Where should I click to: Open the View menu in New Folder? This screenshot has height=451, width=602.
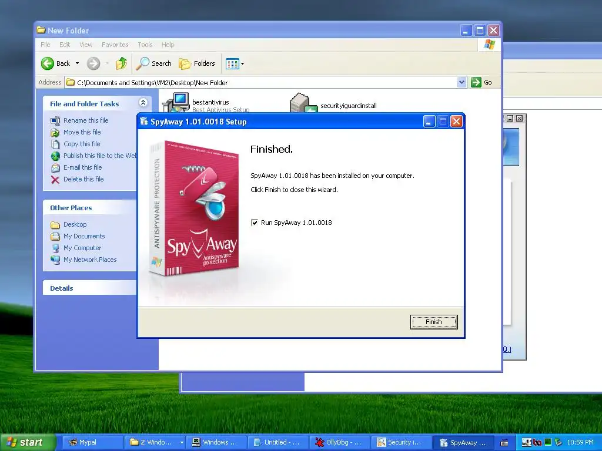coord(86,45)
